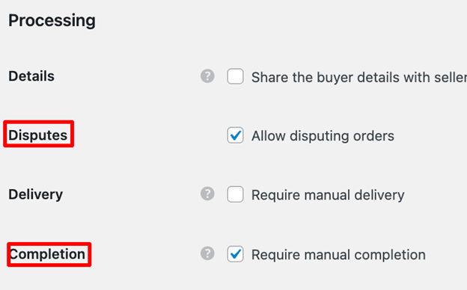Select the red-outlined Completion row heading

click(47, 254)
